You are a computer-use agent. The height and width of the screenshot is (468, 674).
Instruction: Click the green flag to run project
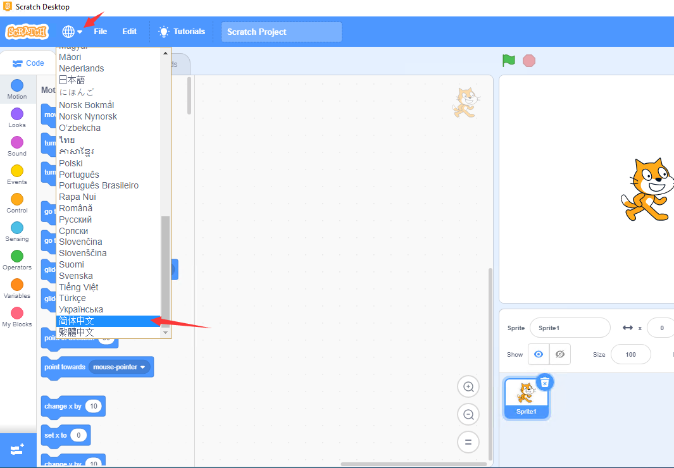(509, 61)
